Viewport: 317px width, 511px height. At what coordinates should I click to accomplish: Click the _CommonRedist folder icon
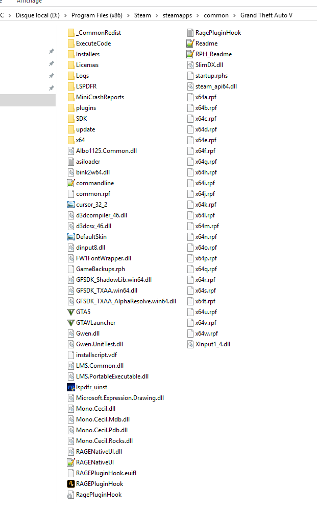point(71,33)
